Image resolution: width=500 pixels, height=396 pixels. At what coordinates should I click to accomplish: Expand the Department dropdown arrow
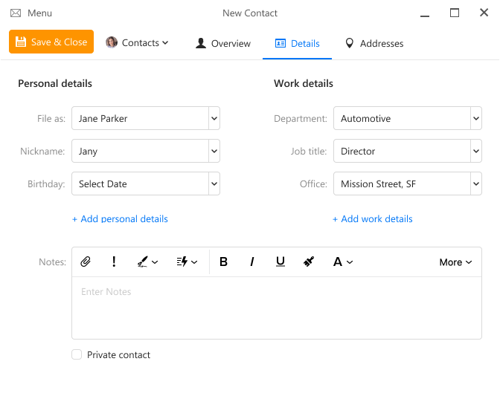pyautogui.click(x=476, y=118)
